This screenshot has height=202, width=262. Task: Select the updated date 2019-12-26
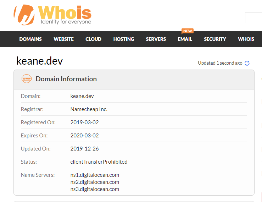coord(84,149)
